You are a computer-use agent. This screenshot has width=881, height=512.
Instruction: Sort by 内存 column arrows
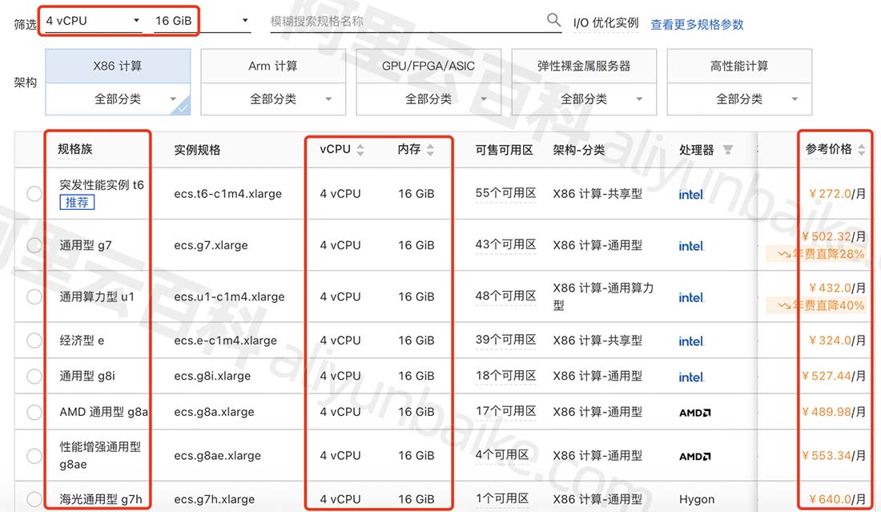[x=430, y=150]
